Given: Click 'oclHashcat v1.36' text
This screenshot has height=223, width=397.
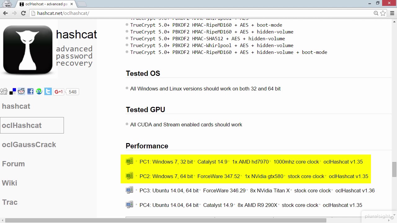Looking at the screenshot, I should click(355, 190).
